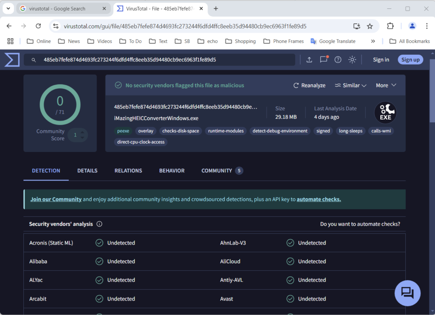This screenshot has width=435, height=315.
Task: Click the Join our Community link
Action: tap(56, 199)
